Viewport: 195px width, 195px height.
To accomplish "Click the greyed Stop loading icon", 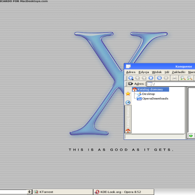I will point(166,78).
